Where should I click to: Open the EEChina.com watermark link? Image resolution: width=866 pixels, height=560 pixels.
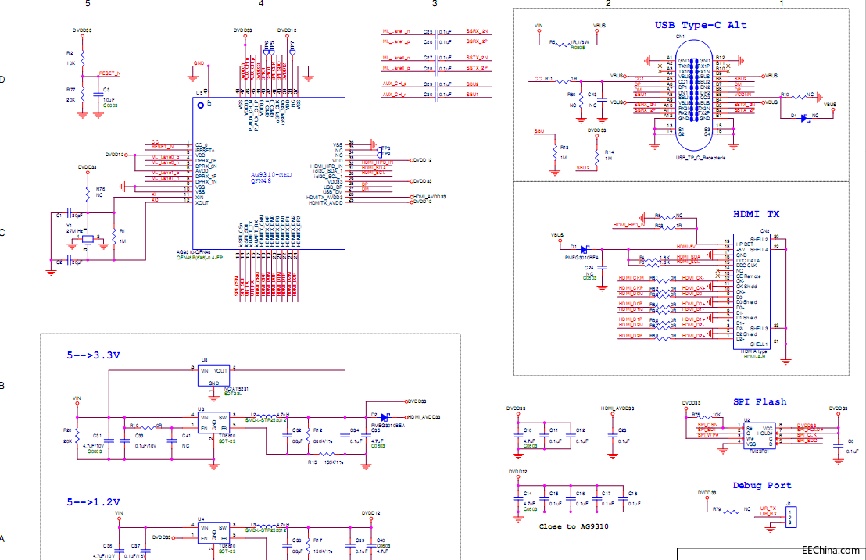click(x=831, y=550)
